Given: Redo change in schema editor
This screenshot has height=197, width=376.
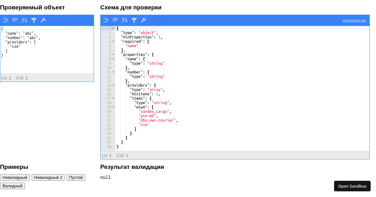Looking at the screenshot, I should coord(164,20).
